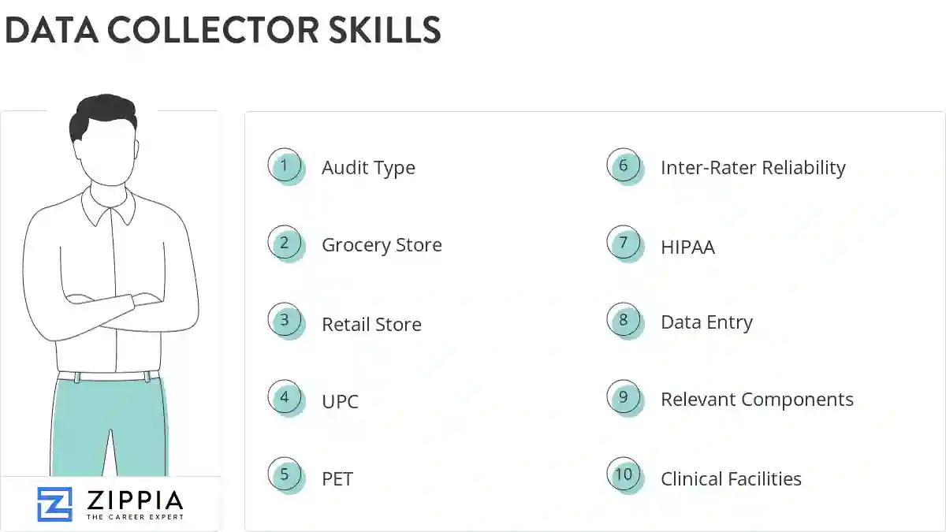Click the man with crossed arms illustration
This screenshot has width=946, height=532.
[110, 284]
